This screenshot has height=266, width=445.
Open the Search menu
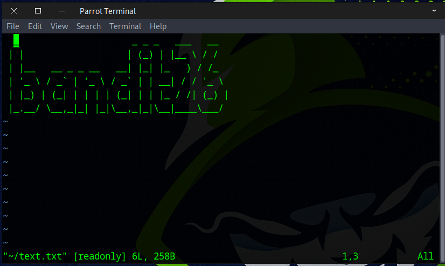[x=88, y=26]
